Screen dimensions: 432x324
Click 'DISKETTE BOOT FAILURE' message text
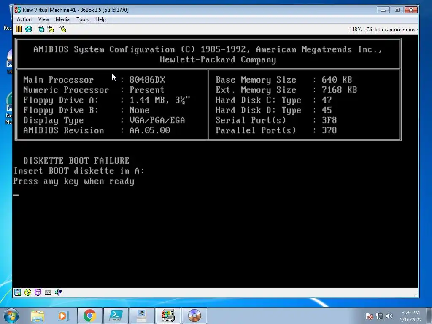pyautogui.click(x=76, y=161)
